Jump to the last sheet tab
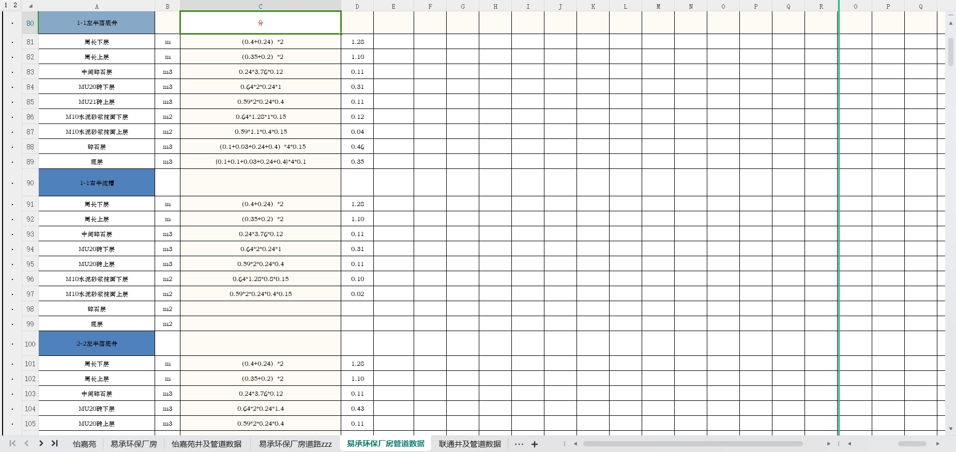956x452 pixels. pyautogui.click(x=54, y=443)
